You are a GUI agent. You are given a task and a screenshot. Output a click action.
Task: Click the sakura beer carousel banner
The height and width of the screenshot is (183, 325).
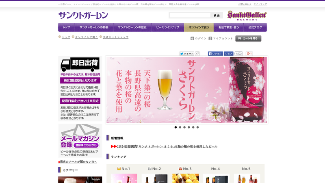pyautogui.click(x=186, y=90)
